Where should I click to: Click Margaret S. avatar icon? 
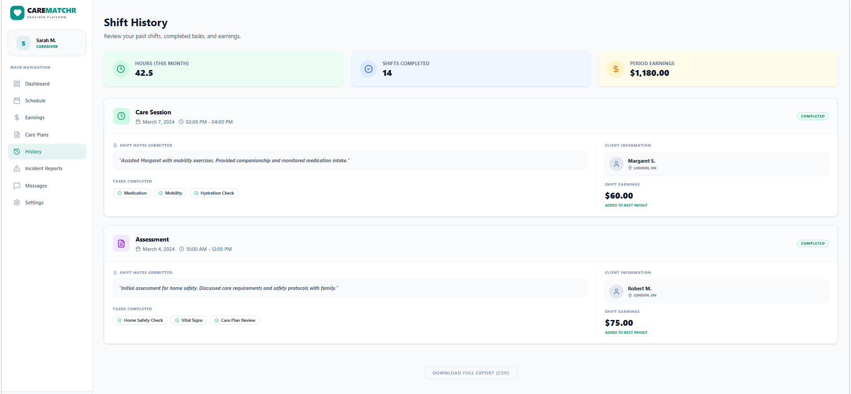[616, 164]
